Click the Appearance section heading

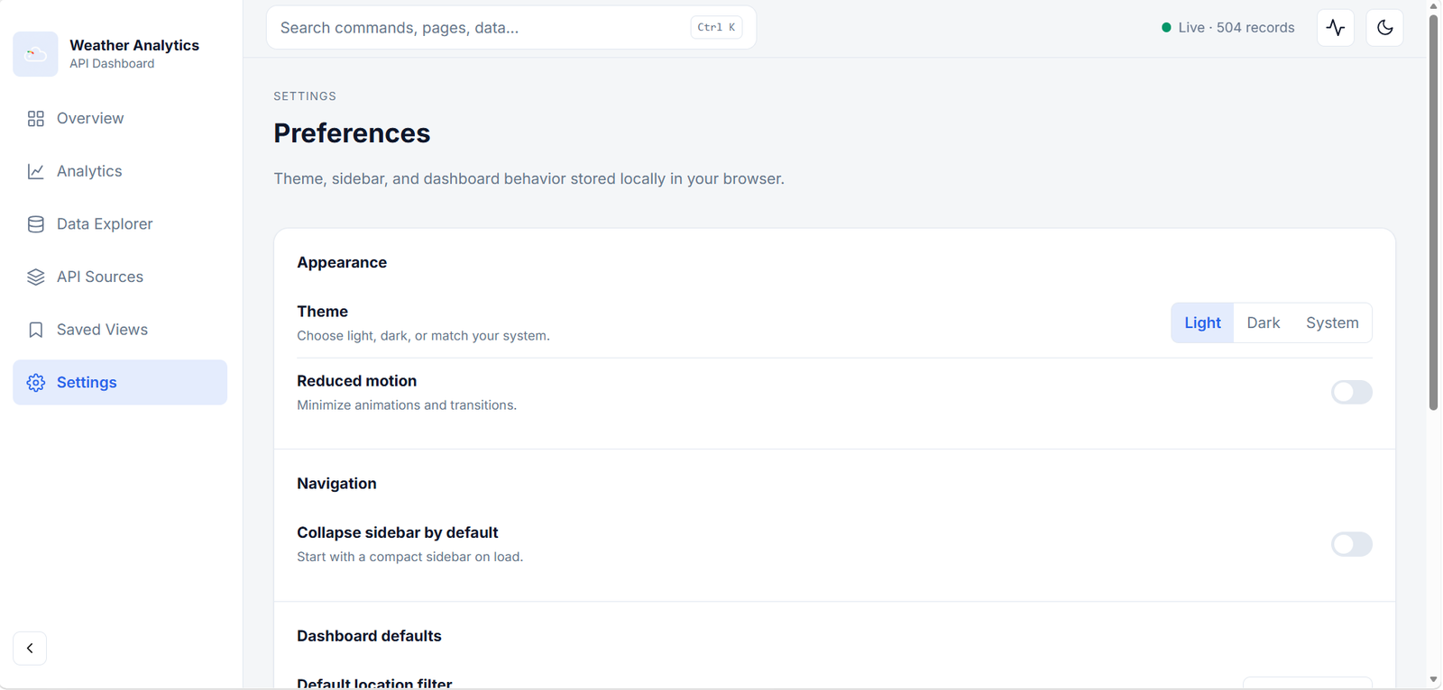(x=342, y=263)
